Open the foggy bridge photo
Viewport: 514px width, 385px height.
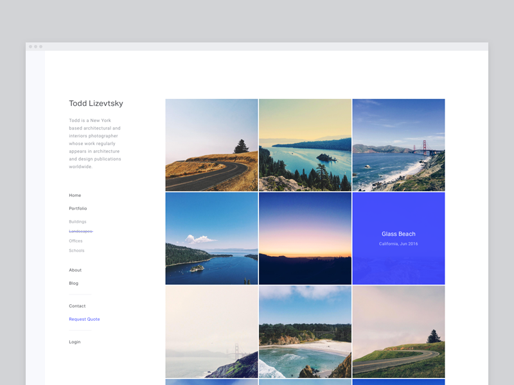pyautogui.click(x=211, y=332)
